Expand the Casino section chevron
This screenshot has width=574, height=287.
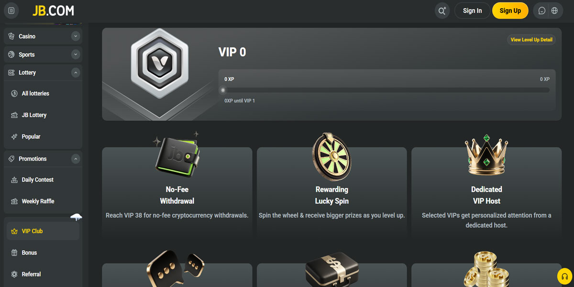[75, 36]
